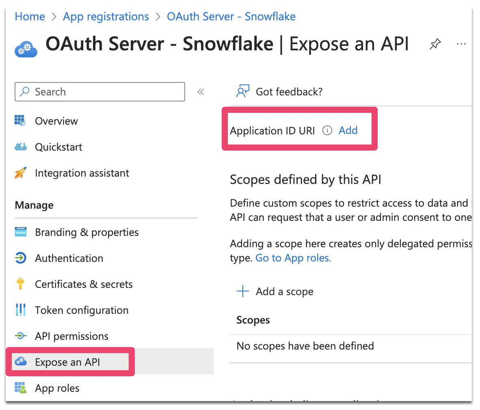Add an Application ID URI
Screen dimensions: 480x410
(348, 131)
